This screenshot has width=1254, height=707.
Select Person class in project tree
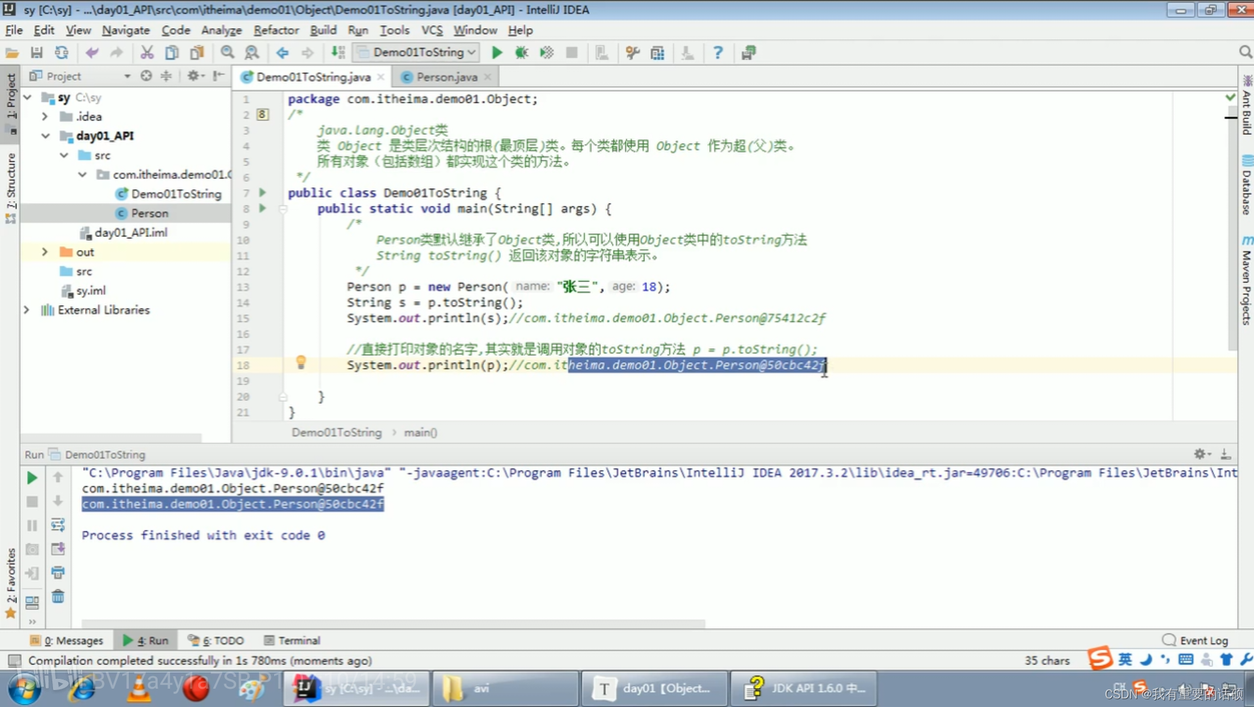(149, 213)
